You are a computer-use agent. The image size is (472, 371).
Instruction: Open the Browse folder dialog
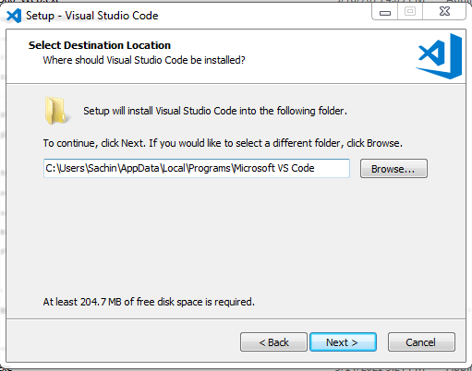coord(393,169)
